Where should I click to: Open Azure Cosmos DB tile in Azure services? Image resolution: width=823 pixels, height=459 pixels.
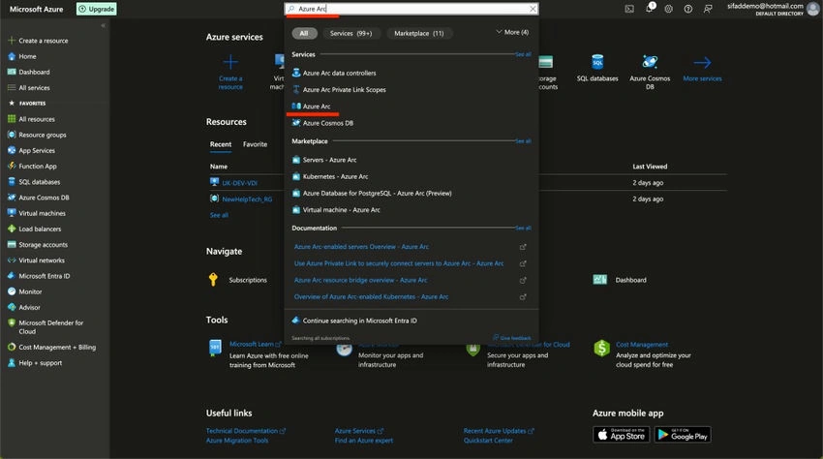(x=650, y=72)
